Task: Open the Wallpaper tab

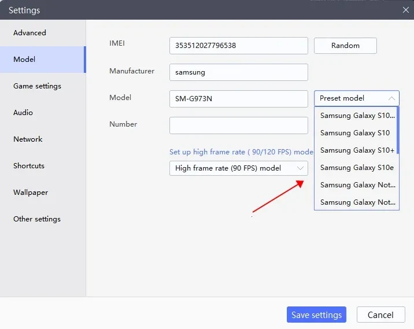Action: (x=43, y=193)
